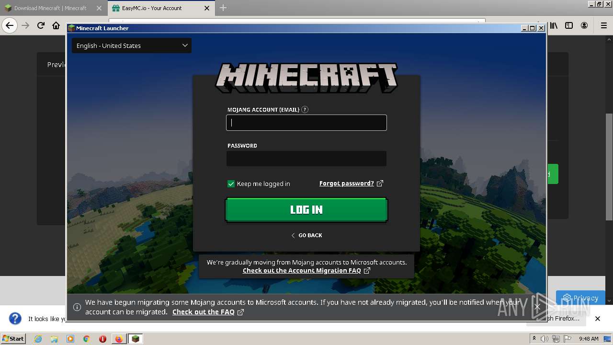Click the Privacy button on webpage

(581, 298)
